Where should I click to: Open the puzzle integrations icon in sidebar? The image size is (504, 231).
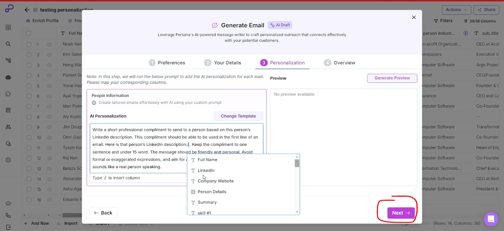click(8, 94)
